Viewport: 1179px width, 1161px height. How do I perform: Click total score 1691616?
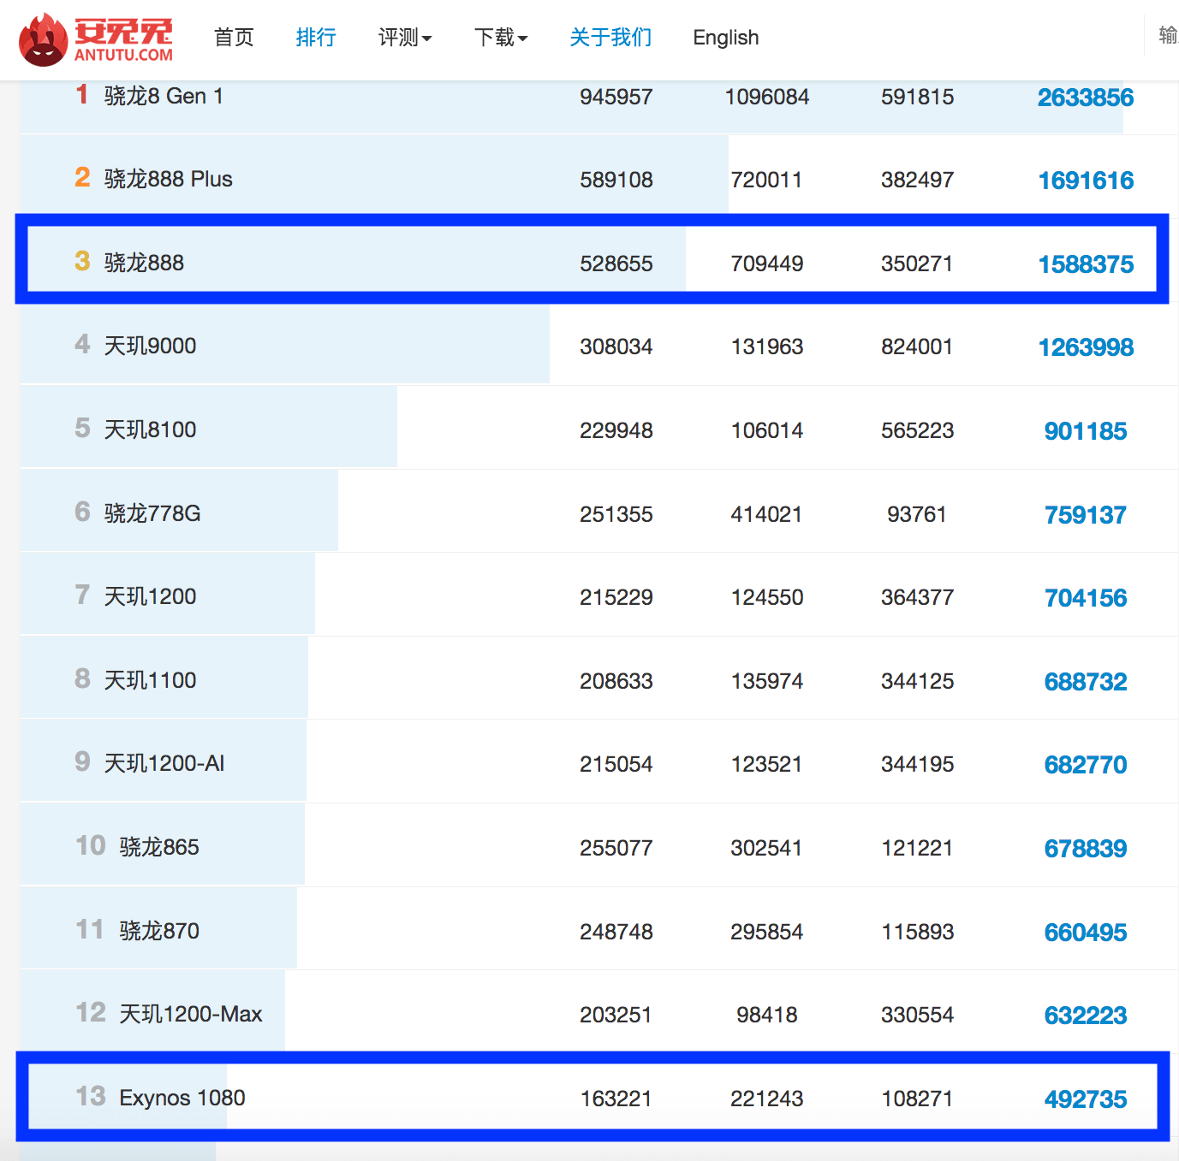click(1086, 181)
